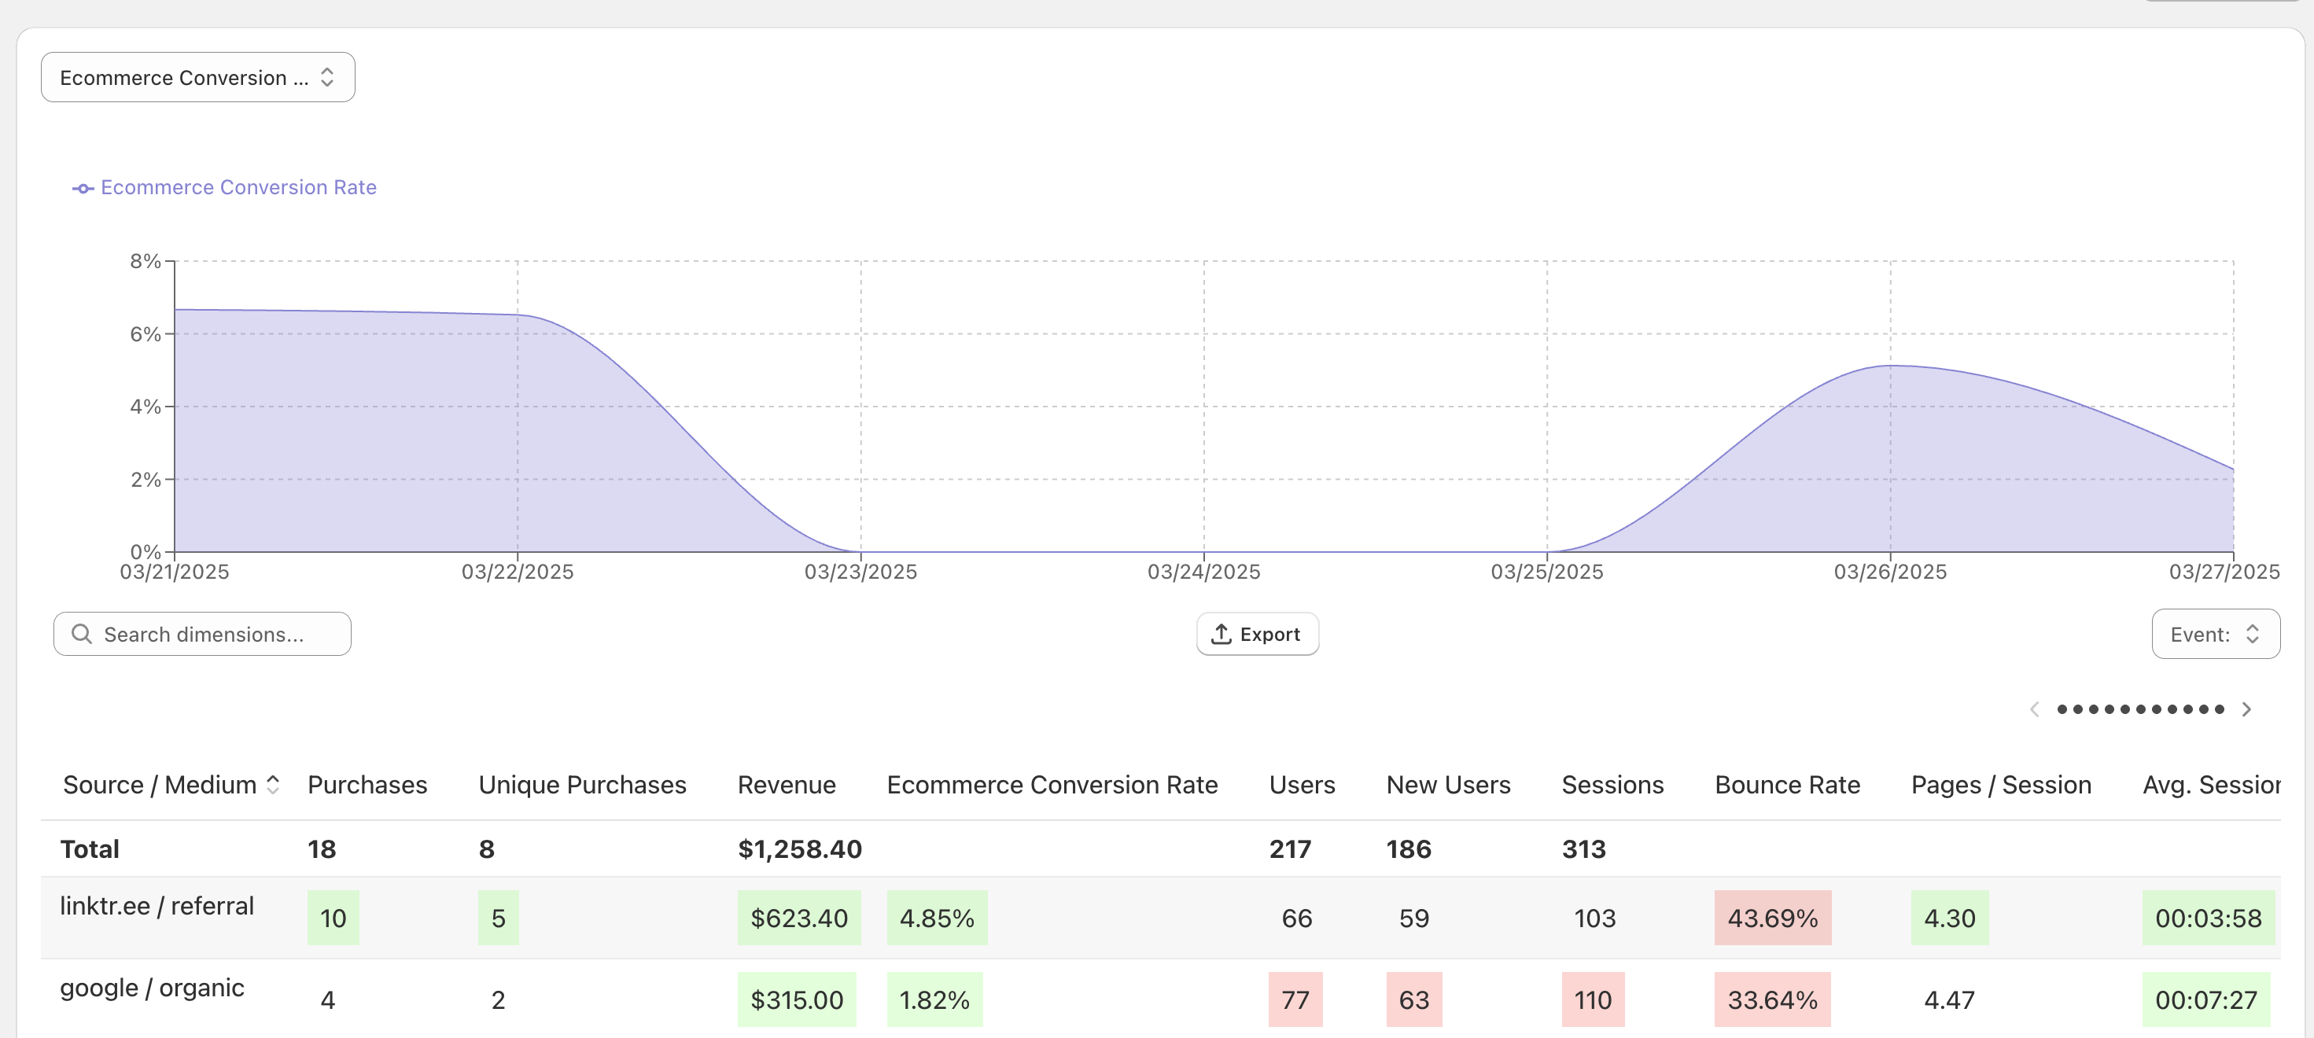Click the Export button
The height and width of the screenshot is (1038, 2314).
1257,634
